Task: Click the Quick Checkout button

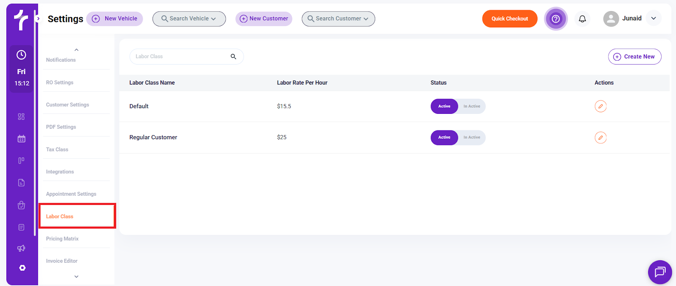Action: coord(510,19)
